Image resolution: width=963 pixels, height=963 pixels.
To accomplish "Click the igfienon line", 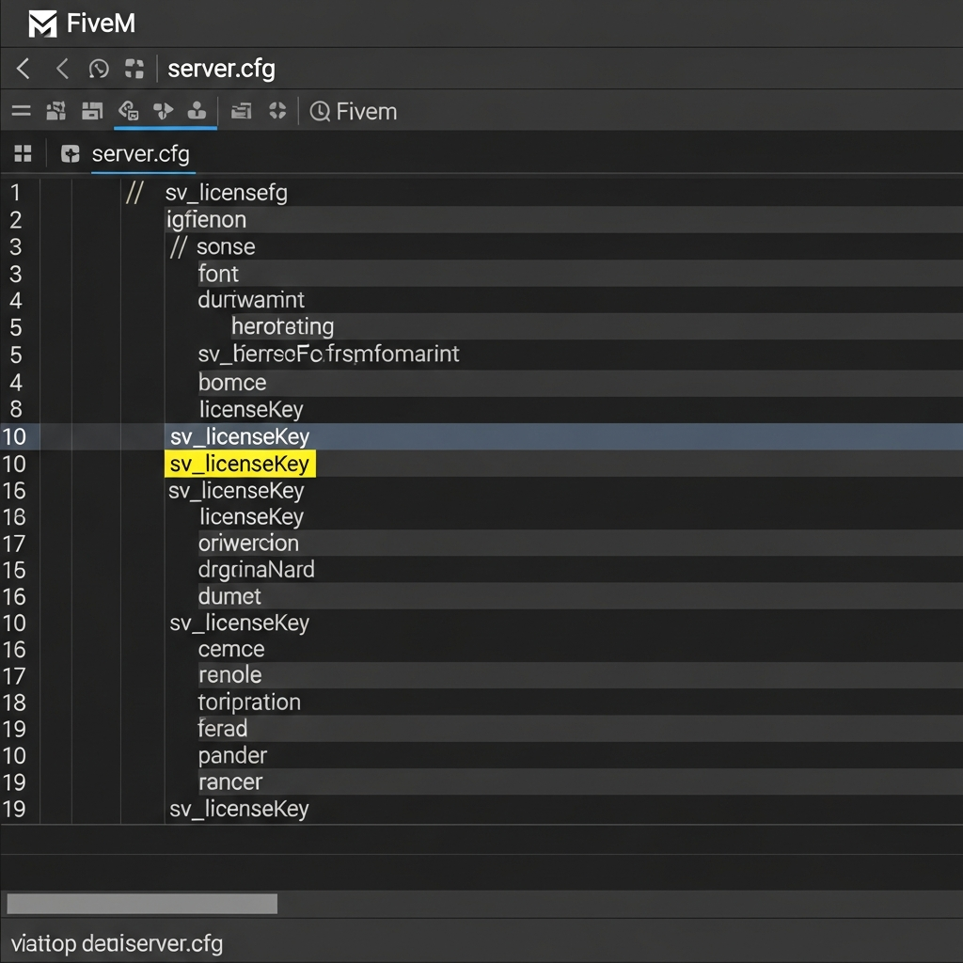I will point(206,220).
